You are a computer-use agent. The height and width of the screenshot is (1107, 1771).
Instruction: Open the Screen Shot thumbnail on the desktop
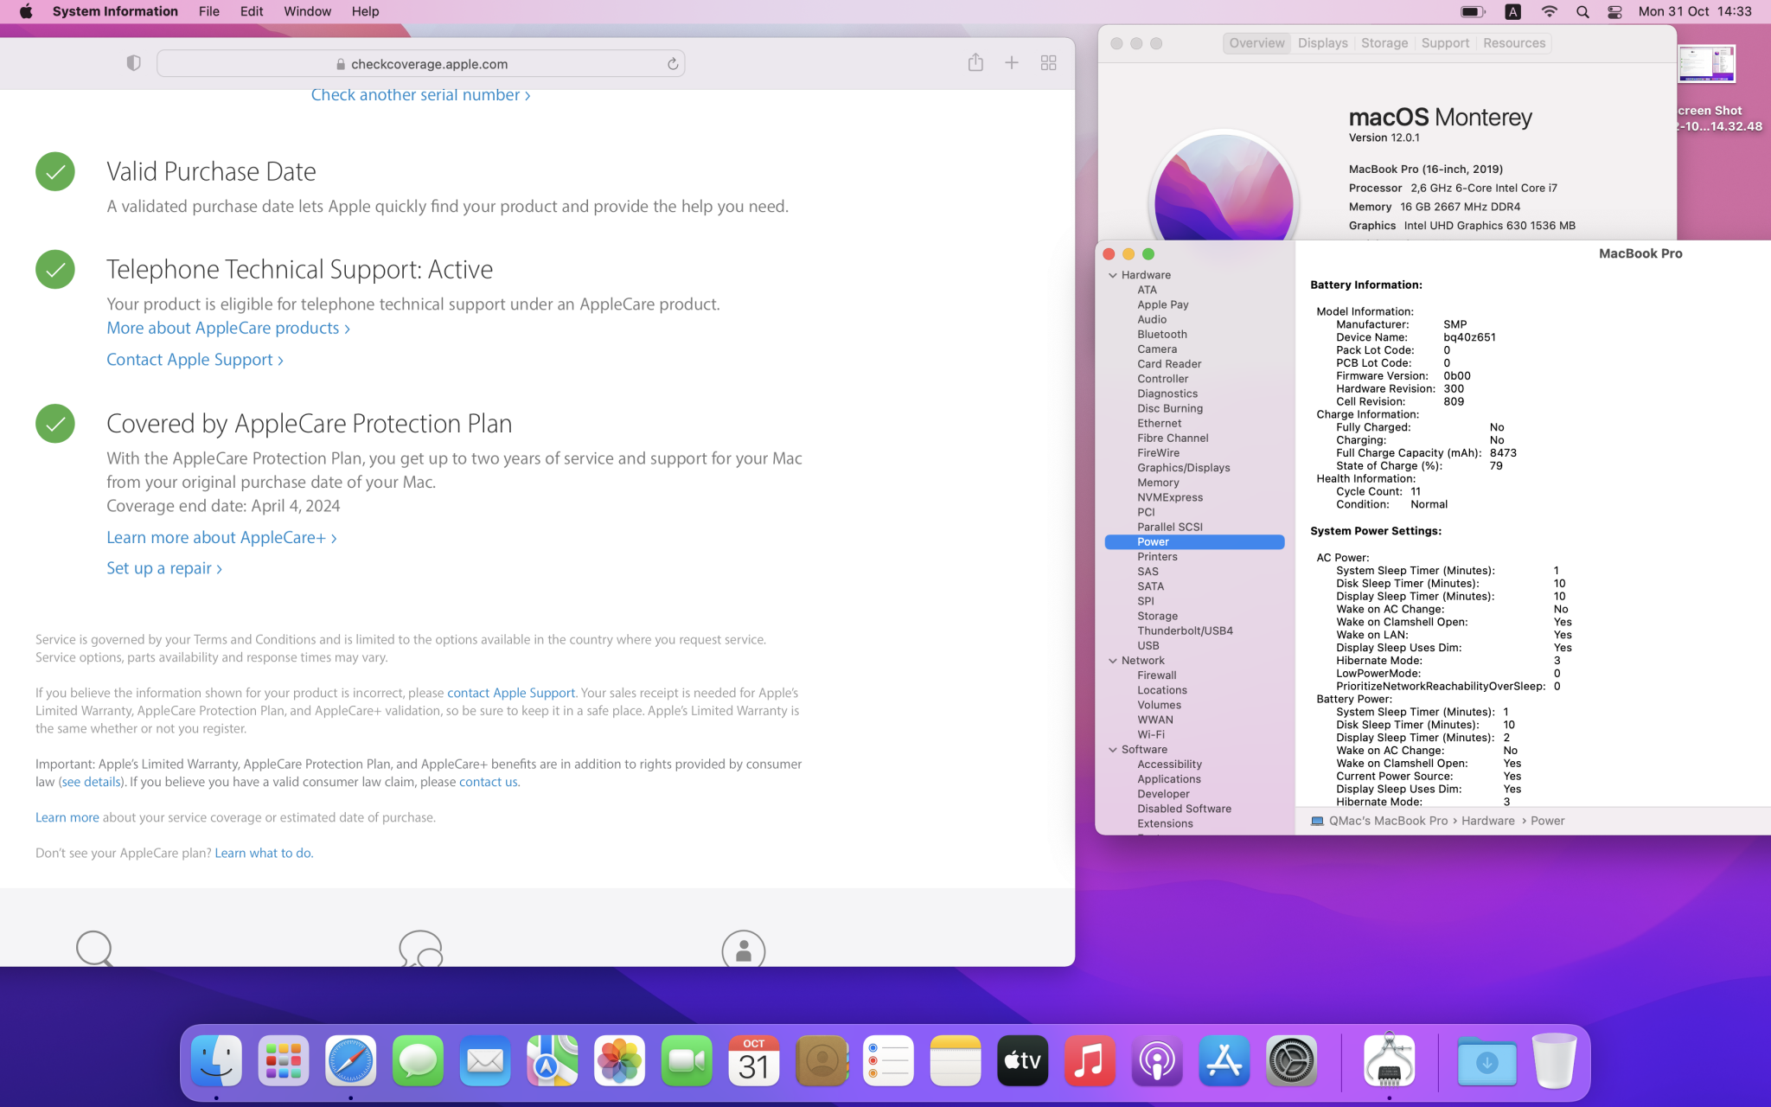1706,66
